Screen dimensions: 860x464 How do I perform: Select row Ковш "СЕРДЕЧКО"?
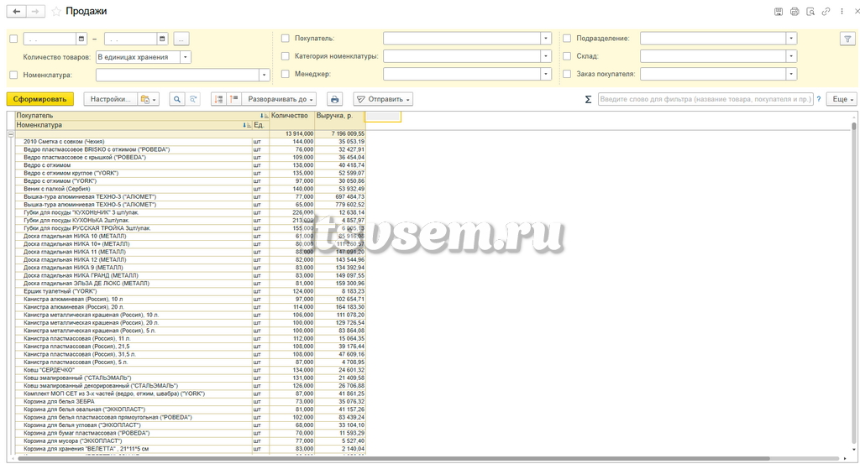pos(191,370)
